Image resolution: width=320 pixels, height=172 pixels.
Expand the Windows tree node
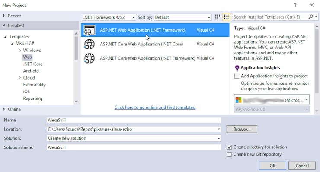(19, 50)
